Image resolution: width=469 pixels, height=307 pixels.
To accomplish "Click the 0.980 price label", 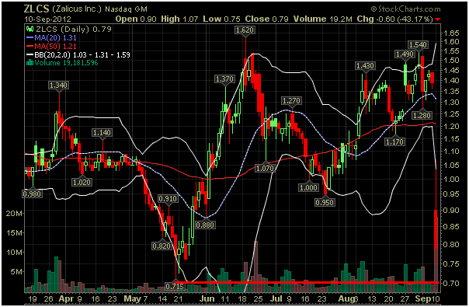I will pos(32,194).
